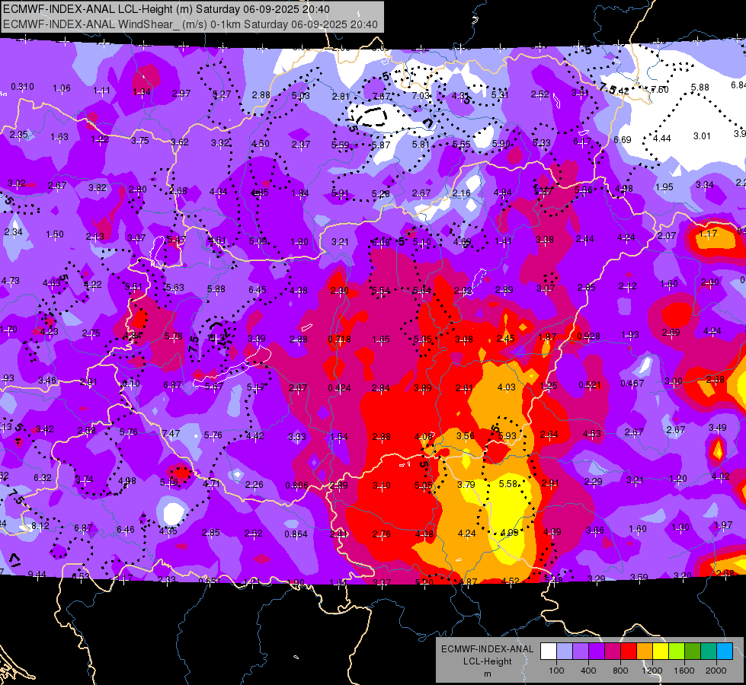
Task: Click the legend scale label 100
Action: coord(556,671)
